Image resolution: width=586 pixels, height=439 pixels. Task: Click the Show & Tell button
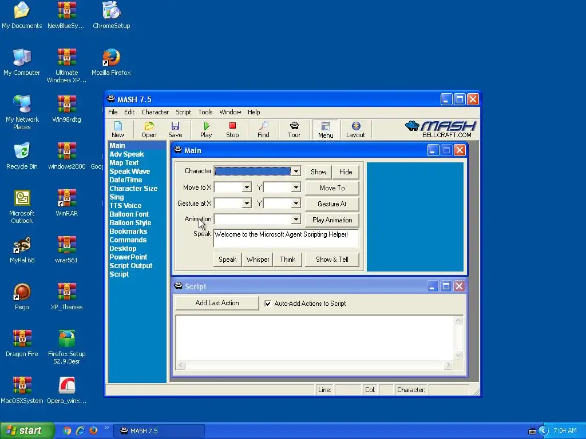point(332,260)
